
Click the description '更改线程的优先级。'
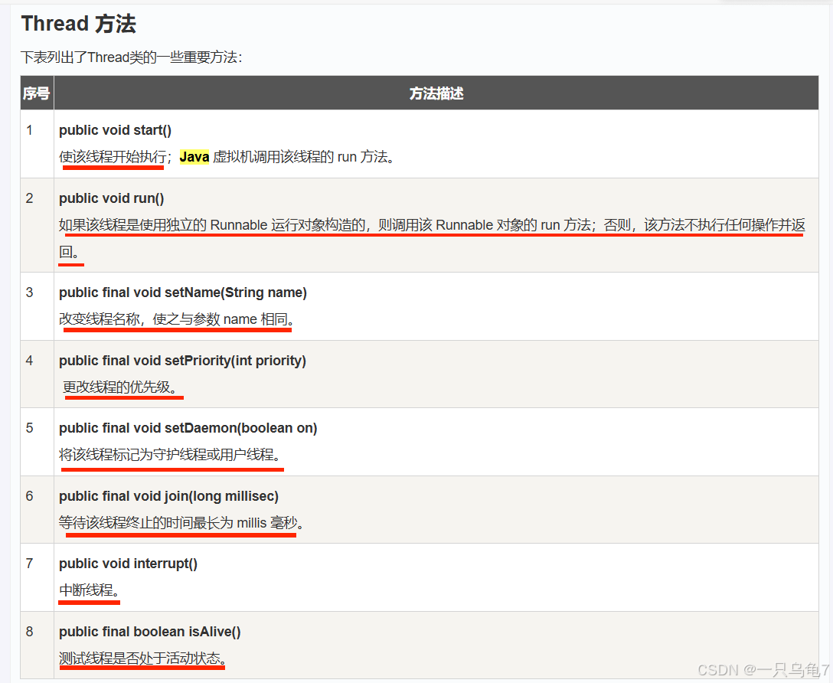click(x=120, y=387)
